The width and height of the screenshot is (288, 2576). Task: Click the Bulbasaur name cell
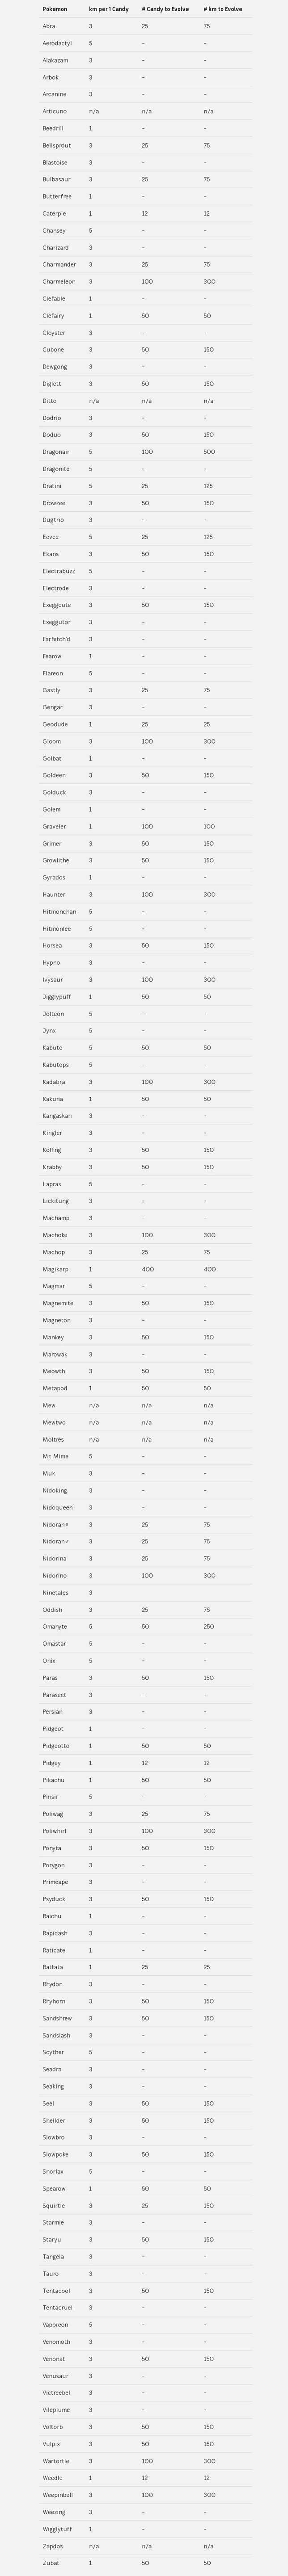(x=56, y=180)
